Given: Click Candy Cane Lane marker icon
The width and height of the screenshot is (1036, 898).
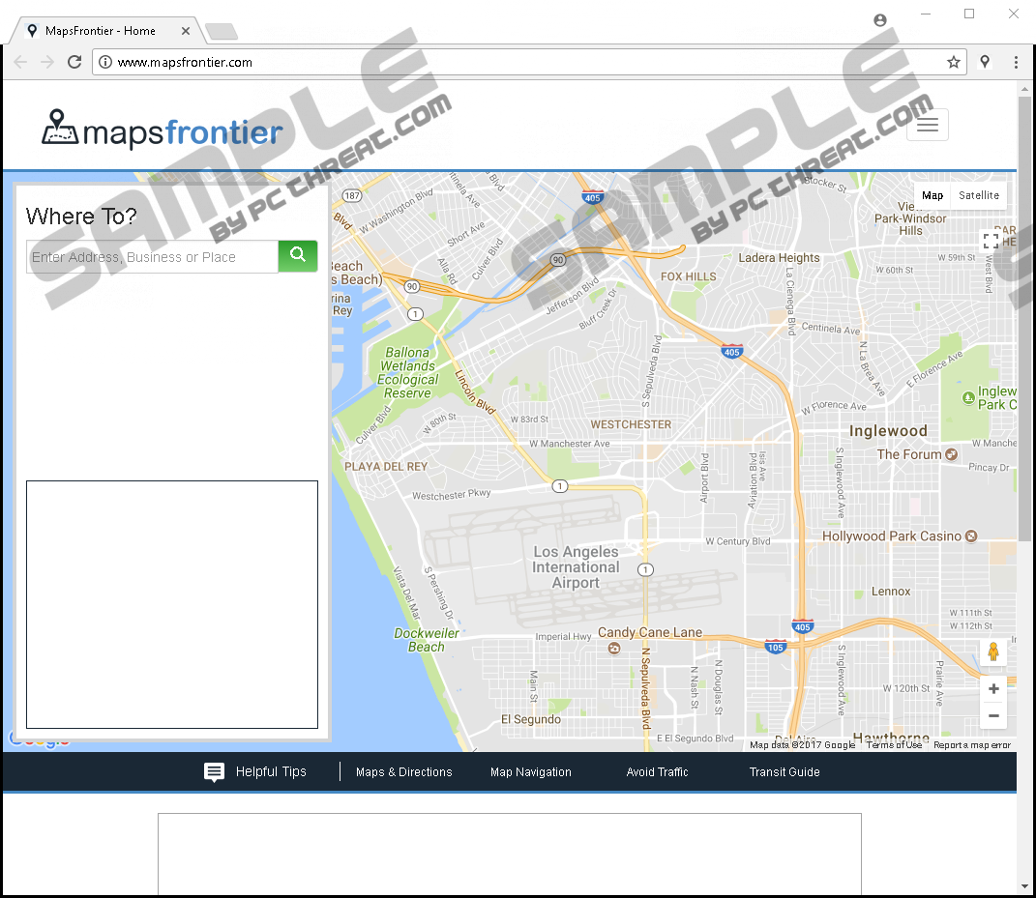Looking at the screenshot, I should tap(614, 649).
